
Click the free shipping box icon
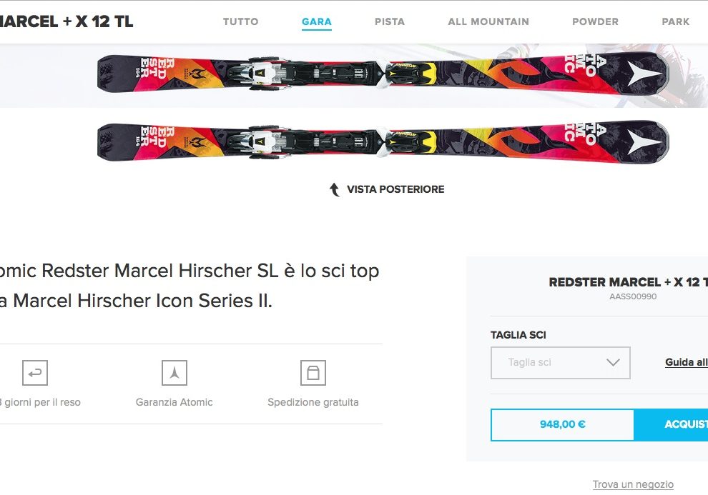click(x=313, y=372)
